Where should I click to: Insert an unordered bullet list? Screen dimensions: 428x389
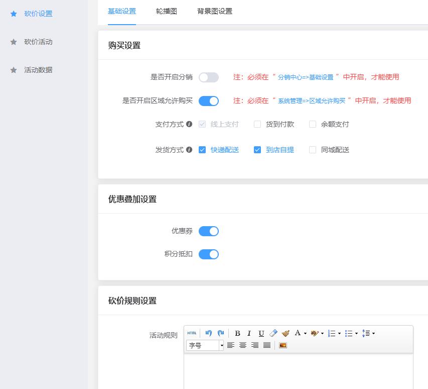(349, 333)
